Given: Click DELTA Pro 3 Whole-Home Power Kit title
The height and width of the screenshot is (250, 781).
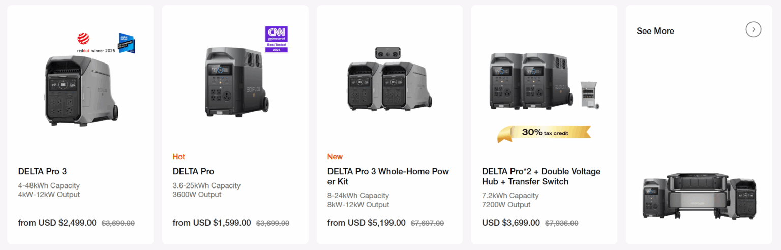Looking at the screenshot, I should (x=388, y=176).
